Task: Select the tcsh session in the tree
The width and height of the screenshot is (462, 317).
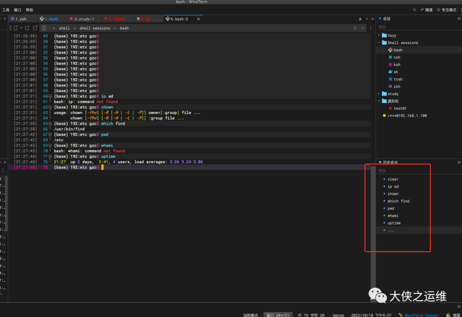Action: click(x=419, y=79)
